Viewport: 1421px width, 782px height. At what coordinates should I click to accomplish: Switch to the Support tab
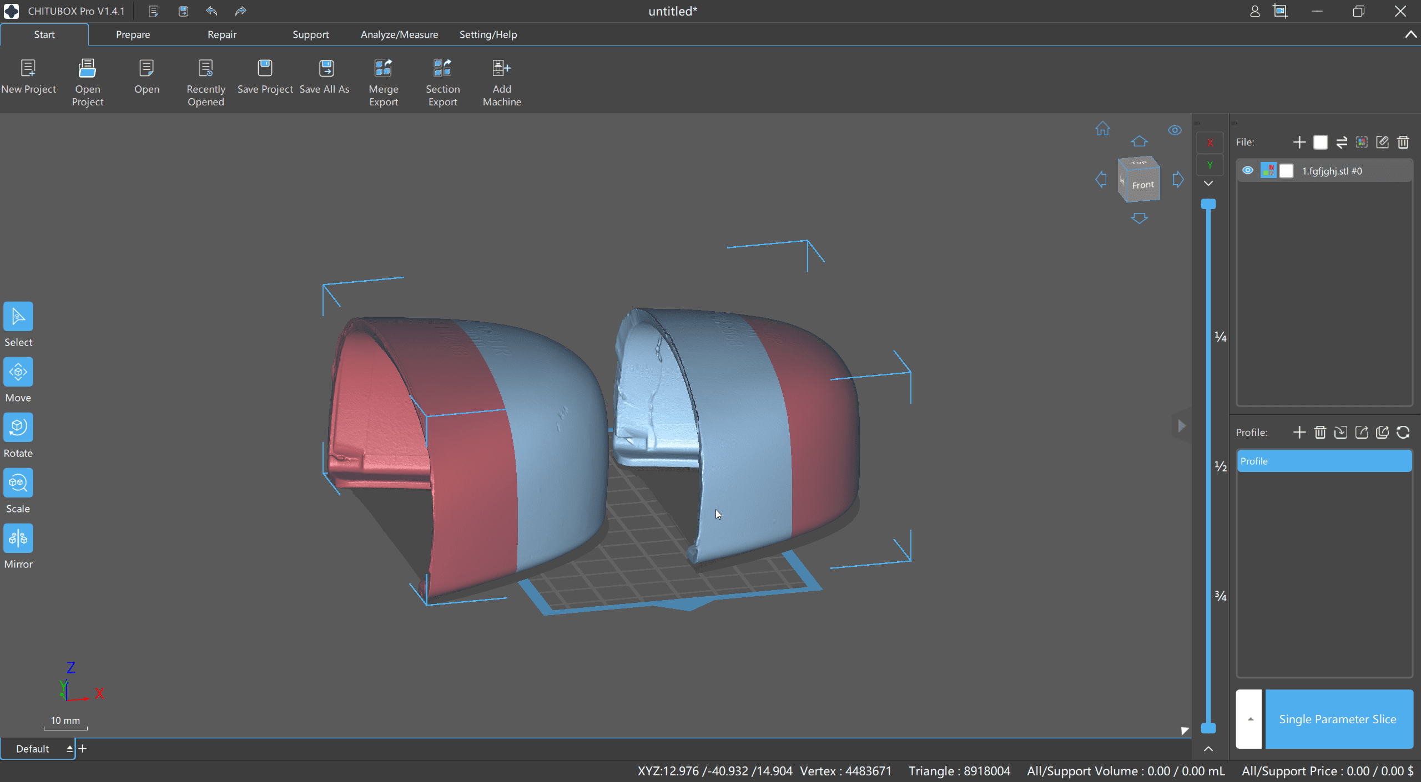coord(310,34)
